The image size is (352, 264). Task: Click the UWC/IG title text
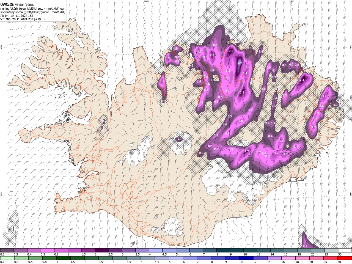pos(7,5)
